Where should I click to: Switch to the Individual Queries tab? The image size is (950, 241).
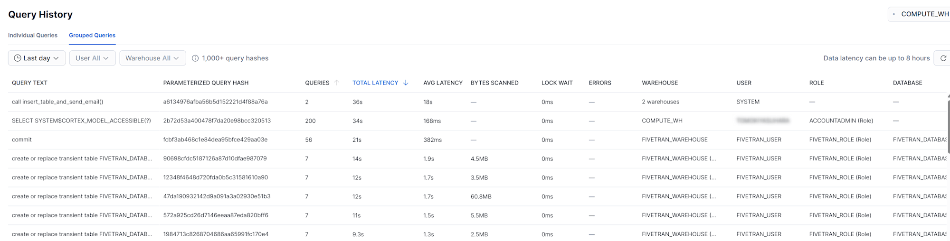pos(33,35)
